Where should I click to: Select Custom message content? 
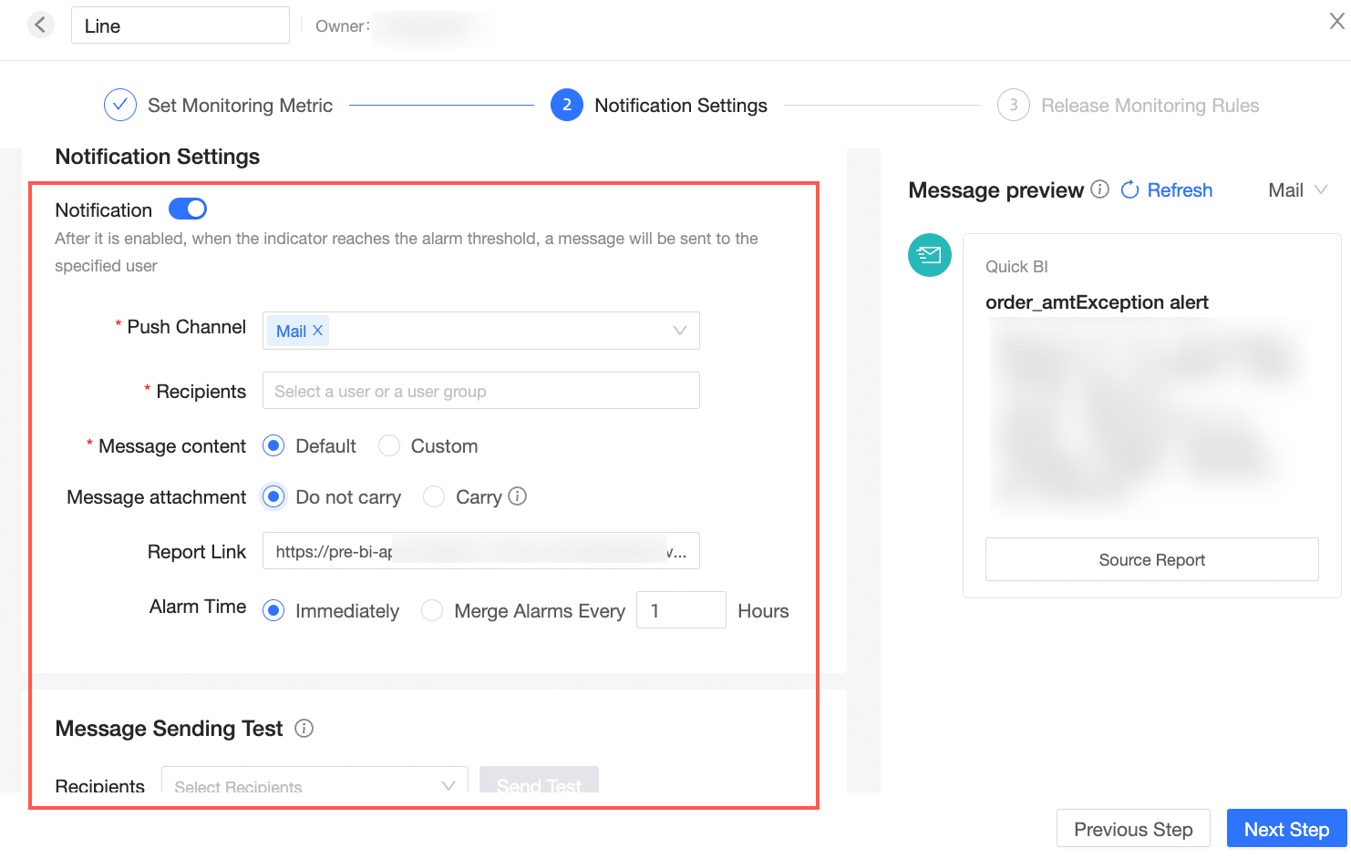389,445
